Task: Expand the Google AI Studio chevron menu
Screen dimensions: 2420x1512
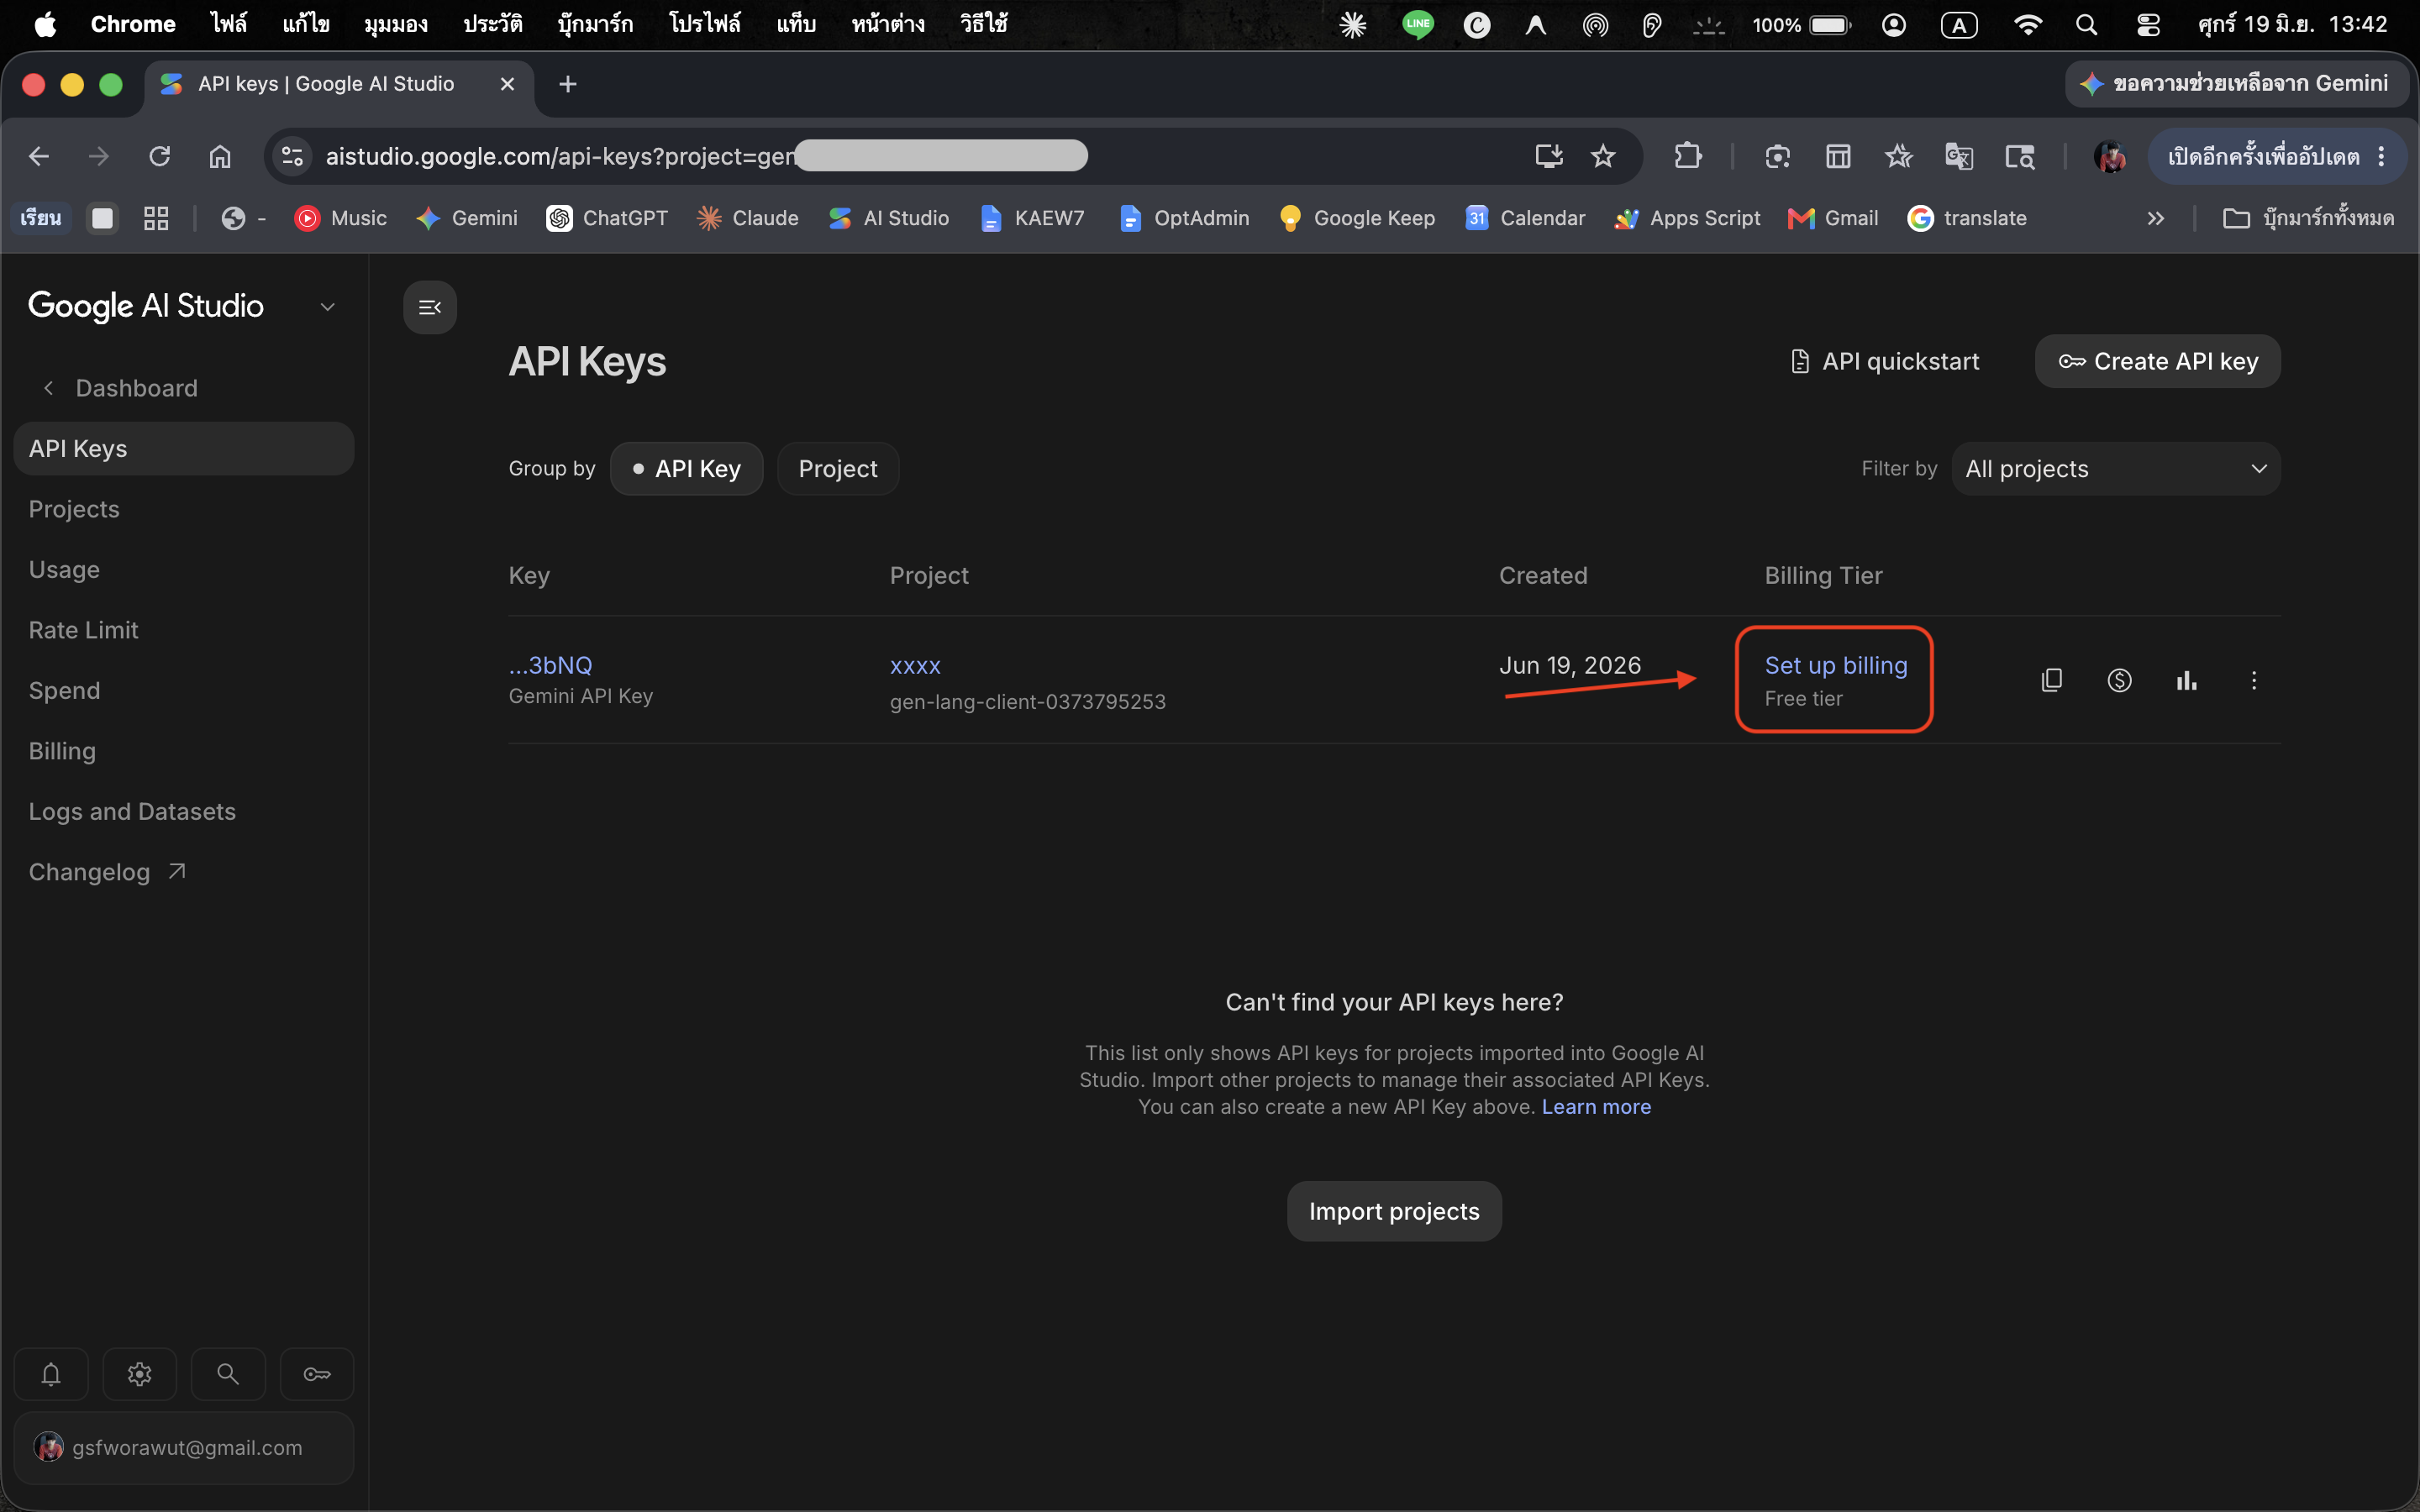Action: (327, 307)
